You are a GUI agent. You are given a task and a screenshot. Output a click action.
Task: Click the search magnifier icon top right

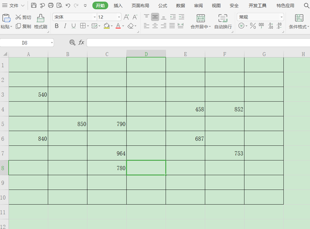[x=306, y=6]
